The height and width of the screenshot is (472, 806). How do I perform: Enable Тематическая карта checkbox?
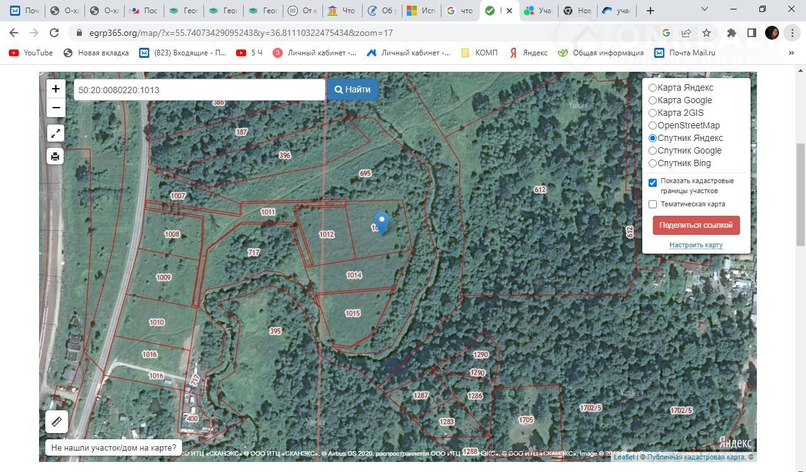click(x=652, y=205)
